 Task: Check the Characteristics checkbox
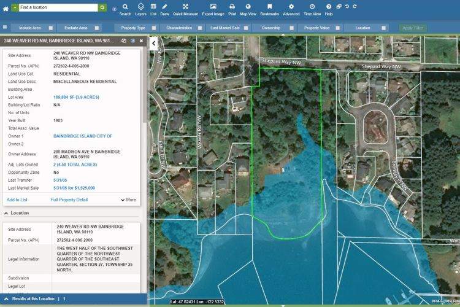pyautogui.click(x=200, y=28)
